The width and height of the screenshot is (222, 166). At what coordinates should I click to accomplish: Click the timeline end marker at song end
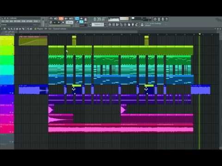[x=199, y=34]
